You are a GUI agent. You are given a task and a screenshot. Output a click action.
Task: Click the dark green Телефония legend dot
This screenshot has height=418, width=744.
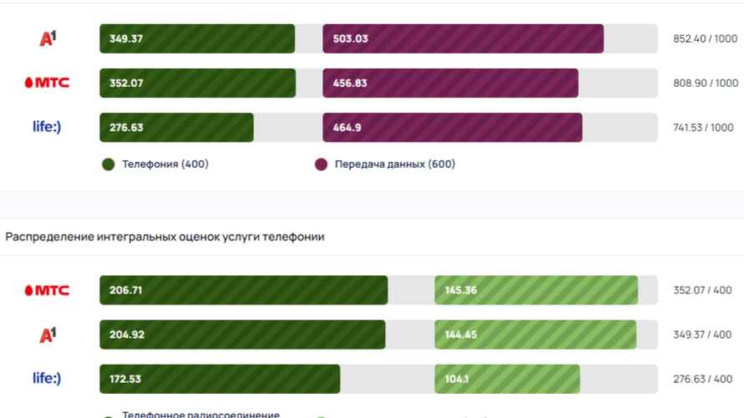(x=108, y=164)
